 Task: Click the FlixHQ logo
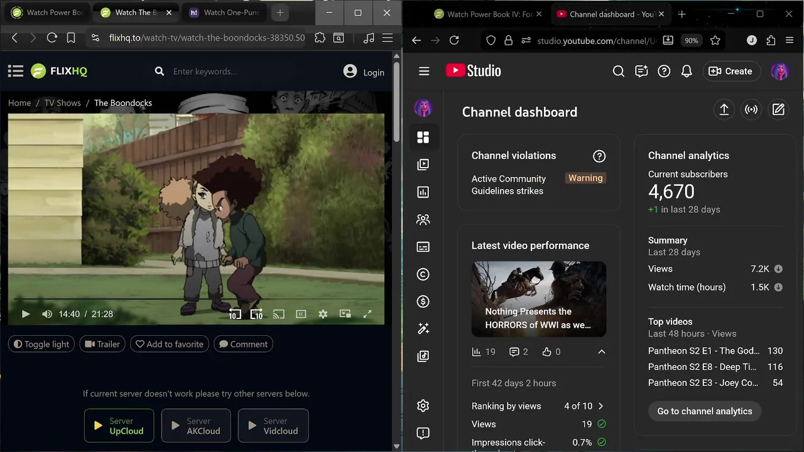pos(60,71)
